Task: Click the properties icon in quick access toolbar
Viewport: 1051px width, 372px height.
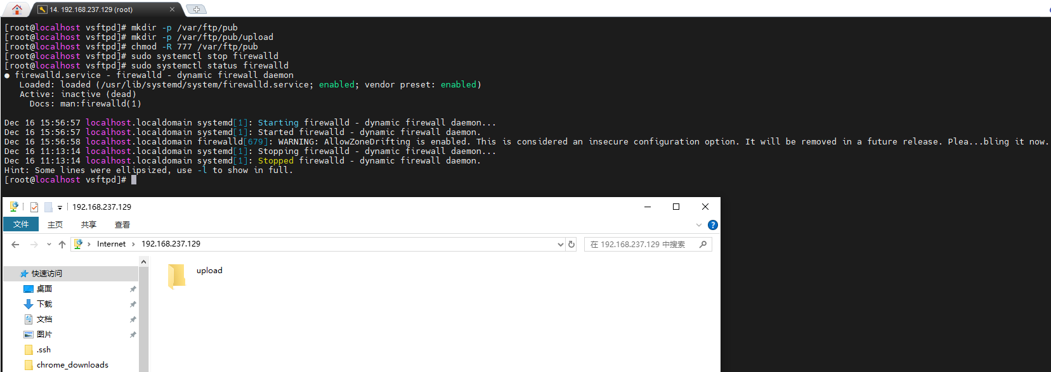Action: pos(34,207)
